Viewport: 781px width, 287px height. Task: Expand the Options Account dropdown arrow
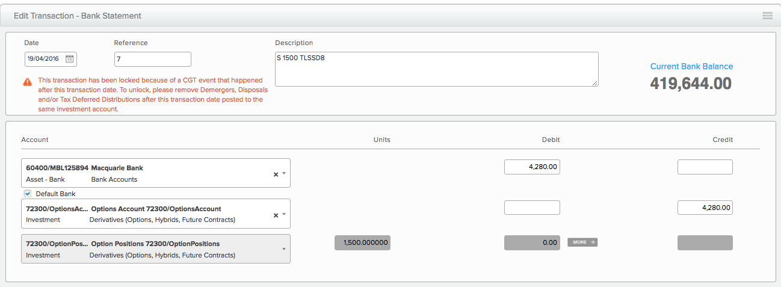tap(283, 214)
